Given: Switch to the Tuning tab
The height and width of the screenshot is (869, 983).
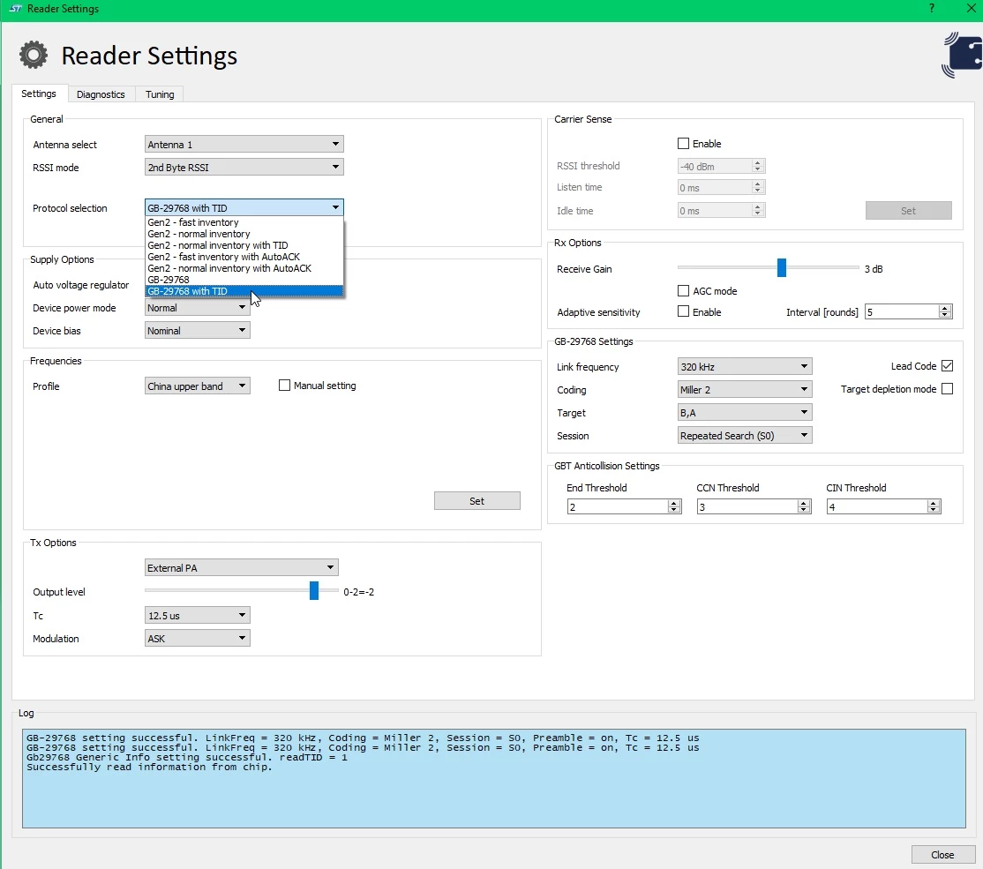Looking at the screenshot, I should click(x=160, y=94).
